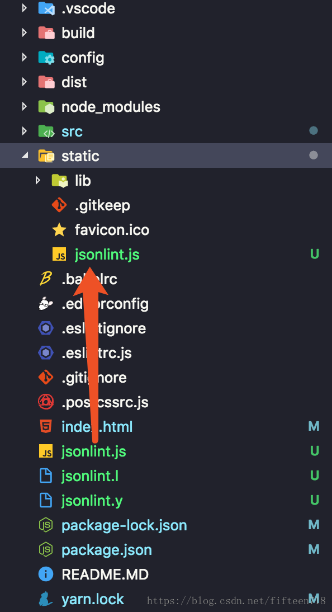Expand the src folder chevron

point(25,131)
